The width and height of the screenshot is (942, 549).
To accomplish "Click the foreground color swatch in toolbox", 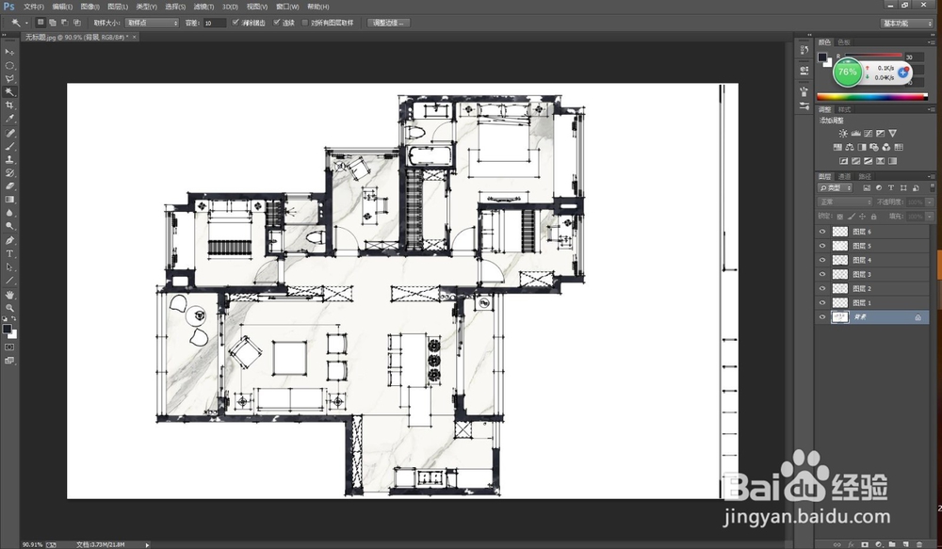I will point(8,329).
